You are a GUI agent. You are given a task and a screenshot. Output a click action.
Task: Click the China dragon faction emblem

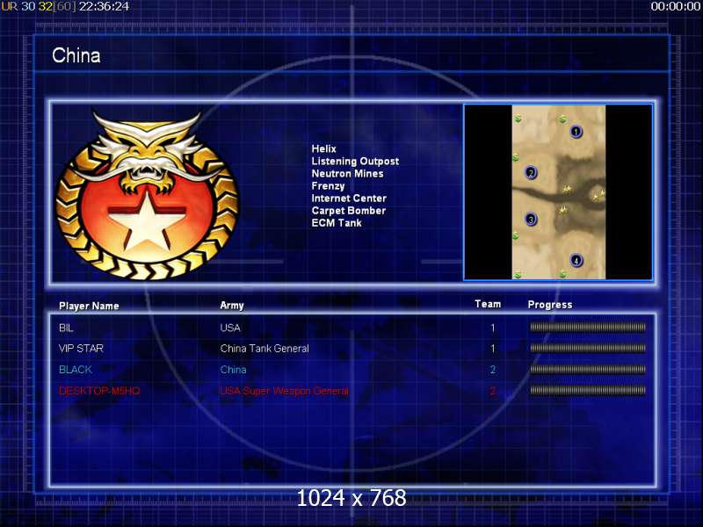coord(147,195)
